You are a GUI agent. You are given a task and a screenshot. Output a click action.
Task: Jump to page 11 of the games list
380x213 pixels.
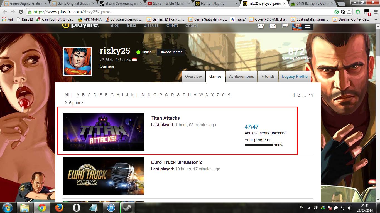pos(311,95)
